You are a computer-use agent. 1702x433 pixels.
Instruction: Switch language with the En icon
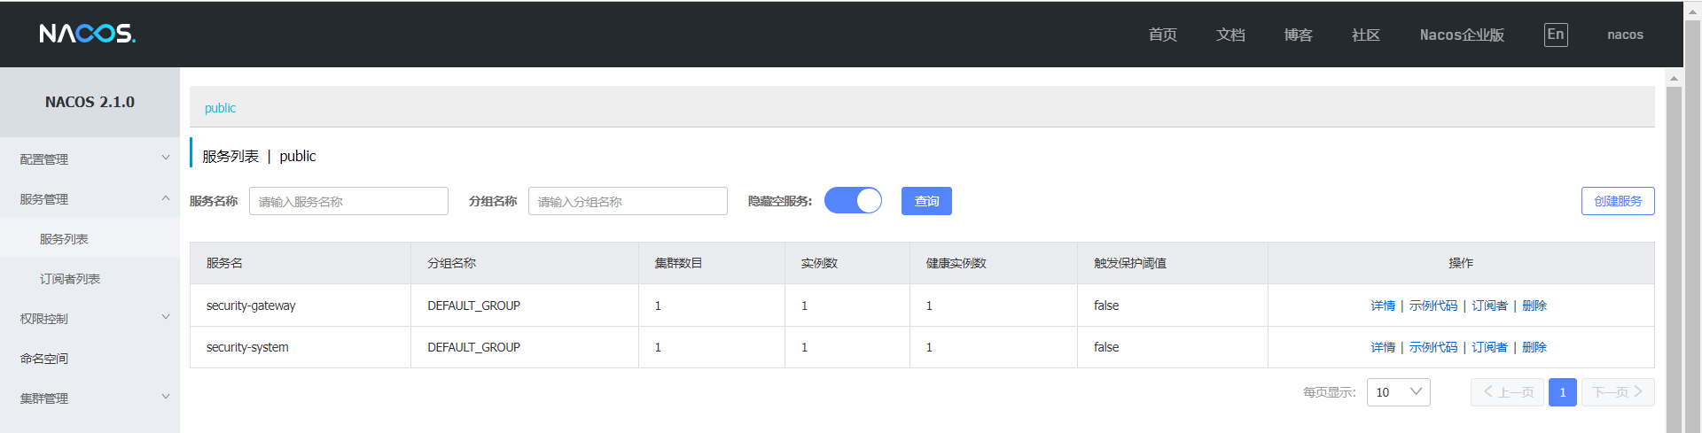[x=1555, y=35]
